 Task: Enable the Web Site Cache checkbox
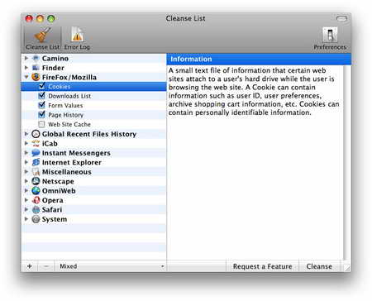coord(41,124)
